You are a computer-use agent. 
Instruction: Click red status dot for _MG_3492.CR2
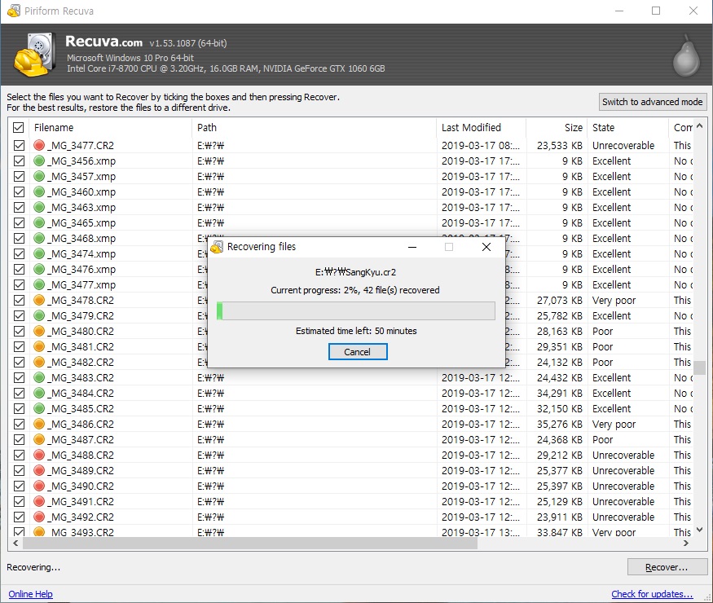click(39, 517)
